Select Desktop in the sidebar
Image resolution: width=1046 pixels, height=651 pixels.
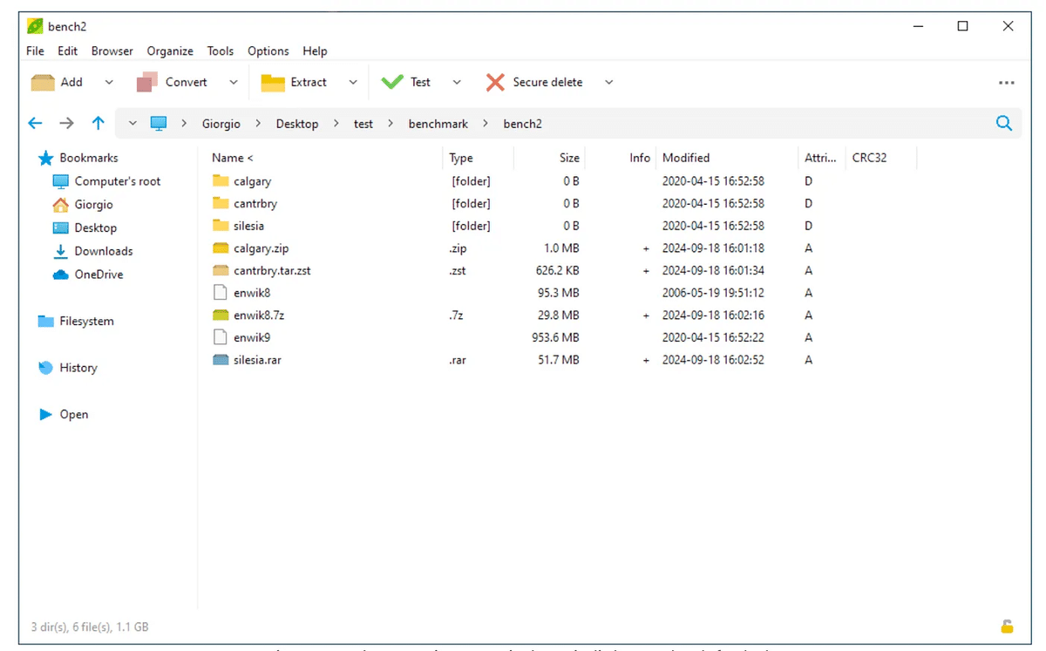pos(96,227)
